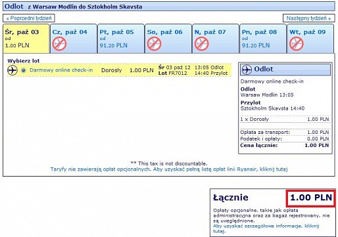Go to next week with Następny tydzień
The height and width of the screenshot is (237, 338).
coord(308,18)
